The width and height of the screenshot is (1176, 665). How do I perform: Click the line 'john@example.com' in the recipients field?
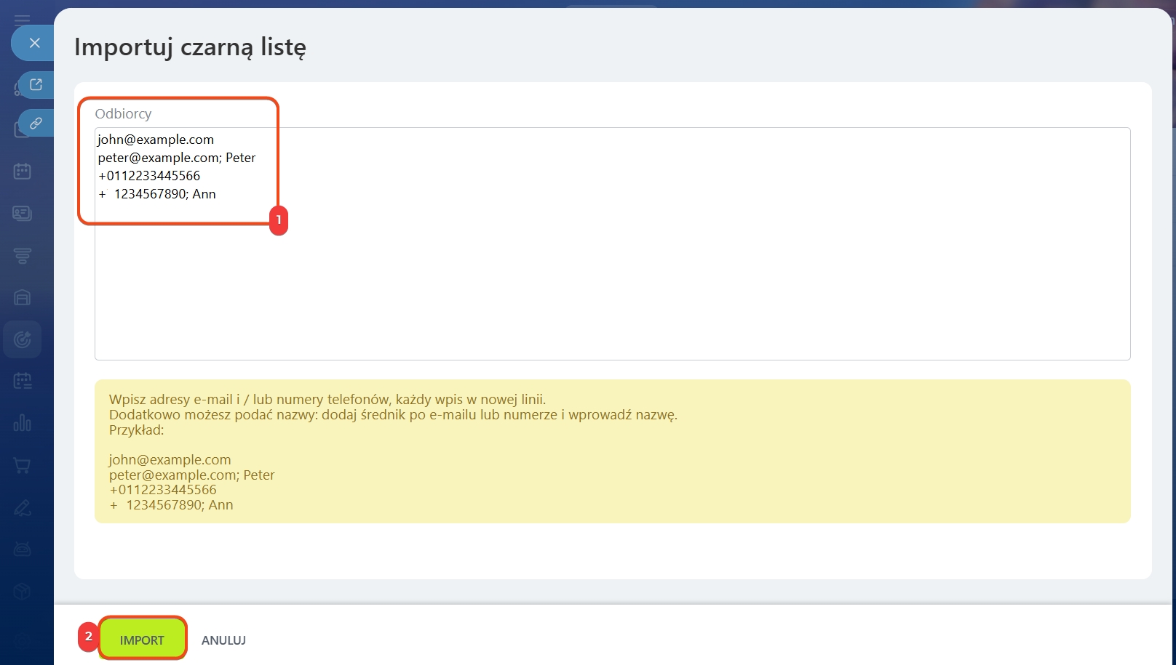click(156, 140)
